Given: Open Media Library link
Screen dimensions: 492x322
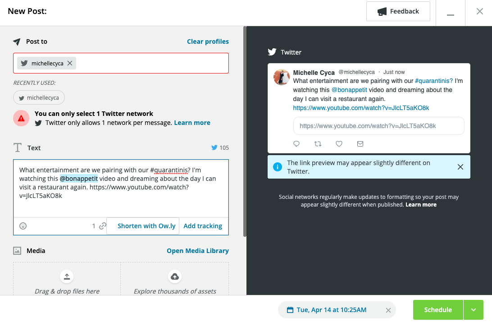Looking at the screenshot, I should [197, 251].
